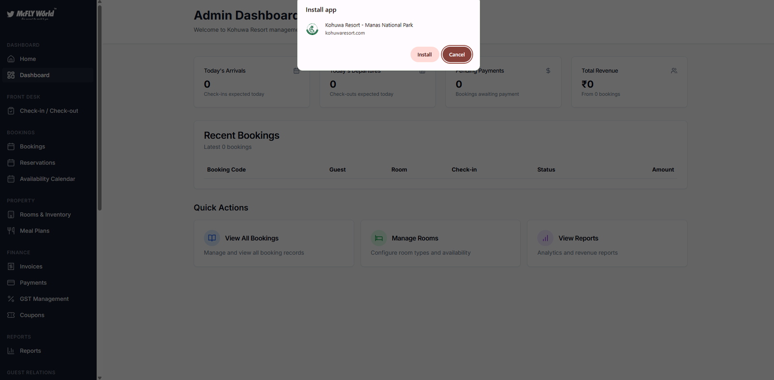Open Meal Plans menu item
This screenshot has height=380, width=774.
(47, 231)
